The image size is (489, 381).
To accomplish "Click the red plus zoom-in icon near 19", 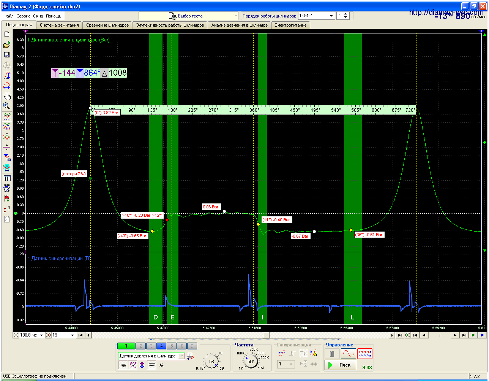I will [48, 335].
